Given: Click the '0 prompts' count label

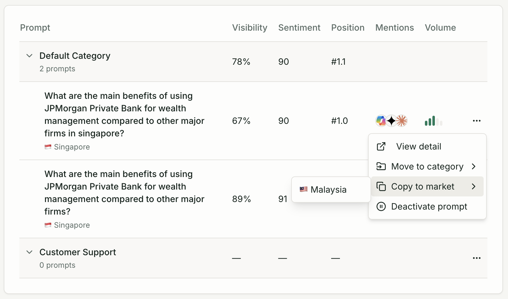Looking at the screenshot, I should (x=57, y=265).
